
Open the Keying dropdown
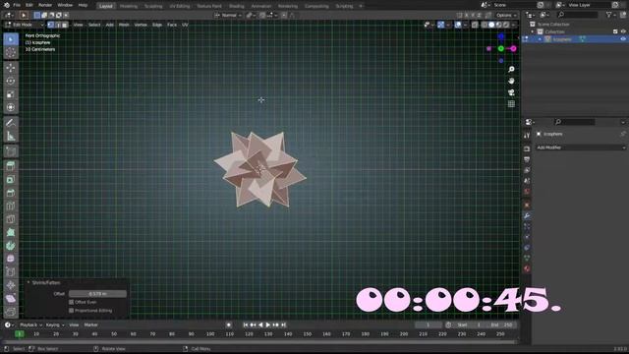click(x=55, y=324)
